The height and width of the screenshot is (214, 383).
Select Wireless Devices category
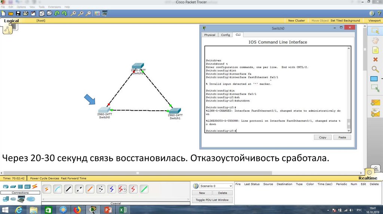pos(27,187)
